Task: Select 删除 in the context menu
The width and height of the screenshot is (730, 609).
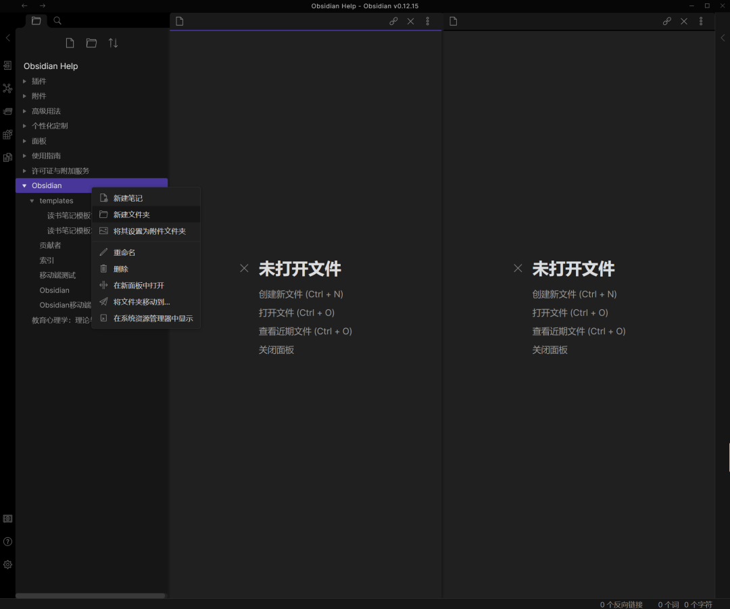Action: pos(146,269)
